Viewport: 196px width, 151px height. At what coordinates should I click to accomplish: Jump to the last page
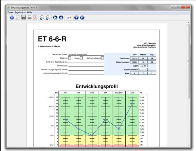[x=82, y=18]
